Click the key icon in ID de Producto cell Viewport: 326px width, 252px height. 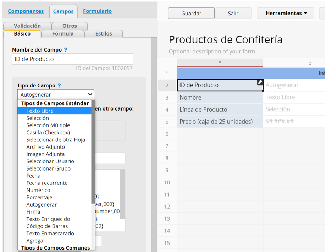tap(260, 82)
